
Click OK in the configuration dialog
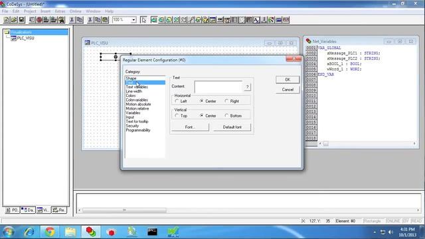click(288, 80)
